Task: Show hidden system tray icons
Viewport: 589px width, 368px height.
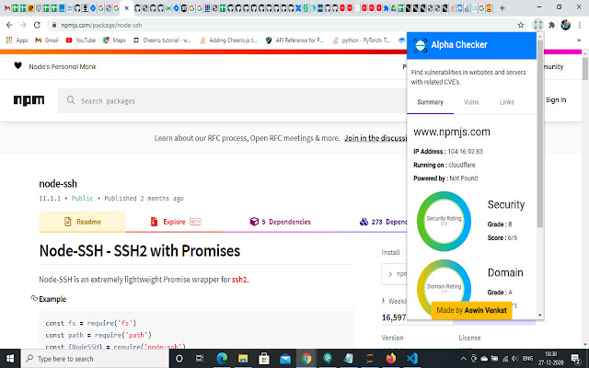Action: [463, 359]
